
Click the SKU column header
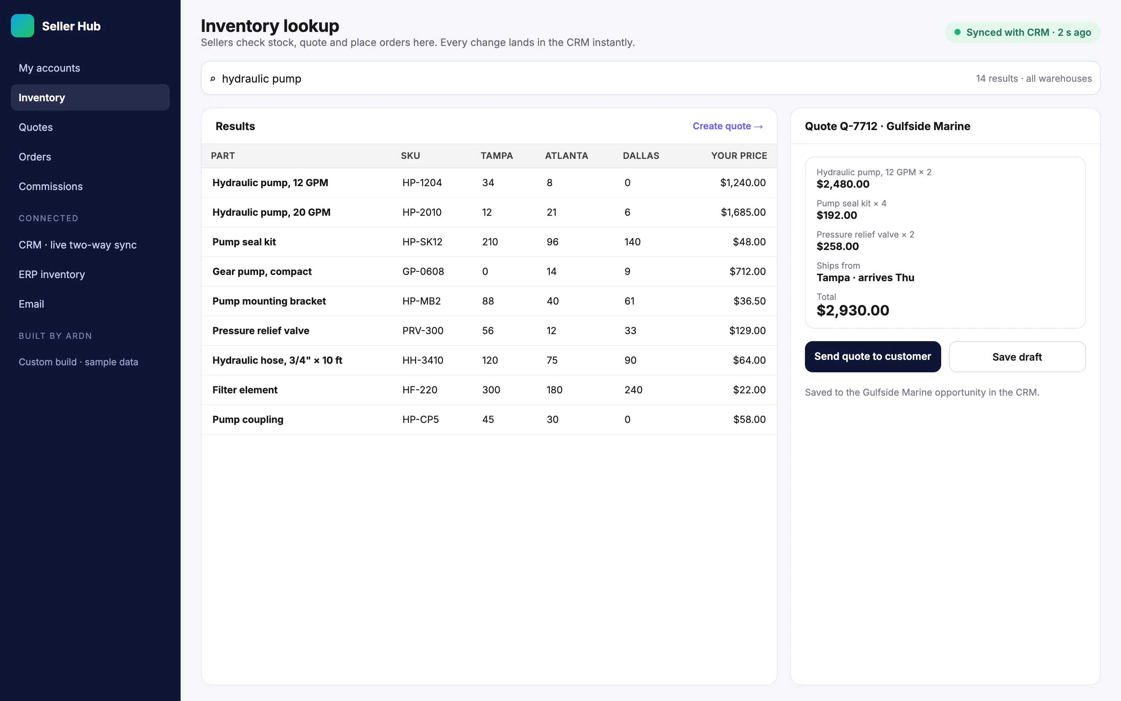(410, 156)
